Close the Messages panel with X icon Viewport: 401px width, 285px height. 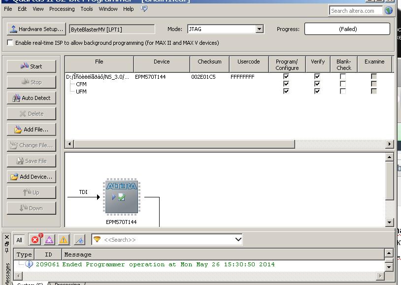pyautogui.click(x=7, y=237)
